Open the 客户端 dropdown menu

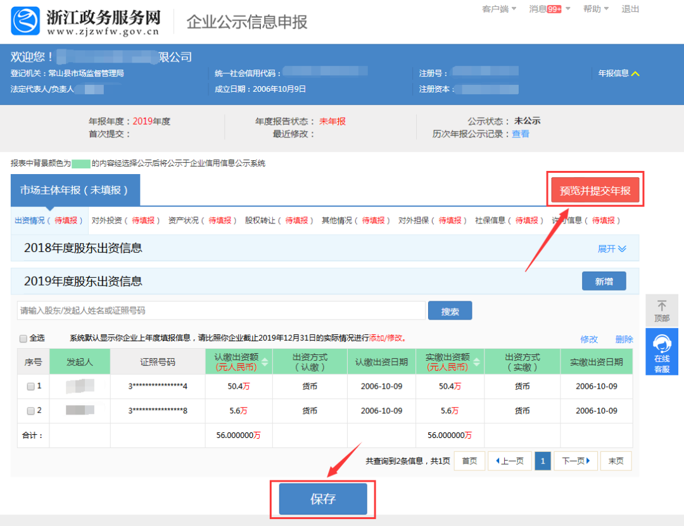499,9
